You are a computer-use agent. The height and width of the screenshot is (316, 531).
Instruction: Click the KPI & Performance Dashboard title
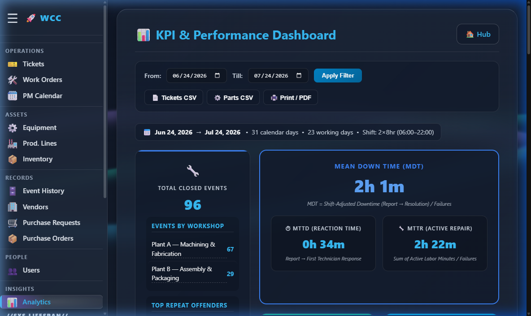[x=246, y=35]
